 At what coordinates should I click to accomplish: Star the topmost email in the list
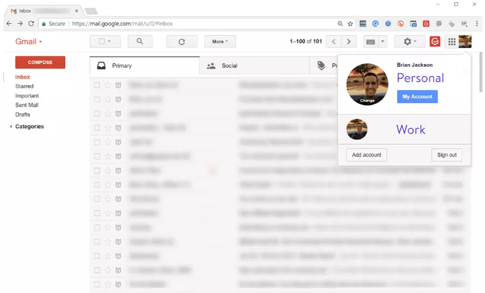(x=107, y=85)
